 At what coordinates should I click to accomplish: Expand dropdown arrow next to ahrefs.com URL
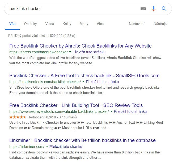[70, 52]
